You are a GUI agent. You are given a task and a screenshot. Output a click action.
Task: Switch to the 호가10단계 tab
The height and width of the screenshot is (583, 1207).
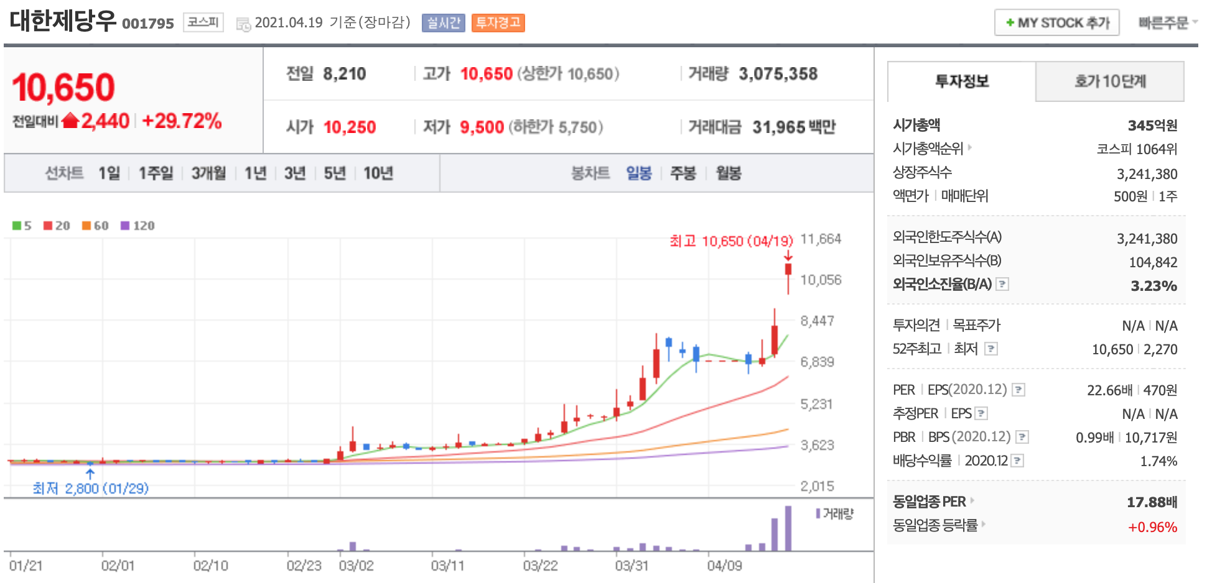click(1110, 81)
